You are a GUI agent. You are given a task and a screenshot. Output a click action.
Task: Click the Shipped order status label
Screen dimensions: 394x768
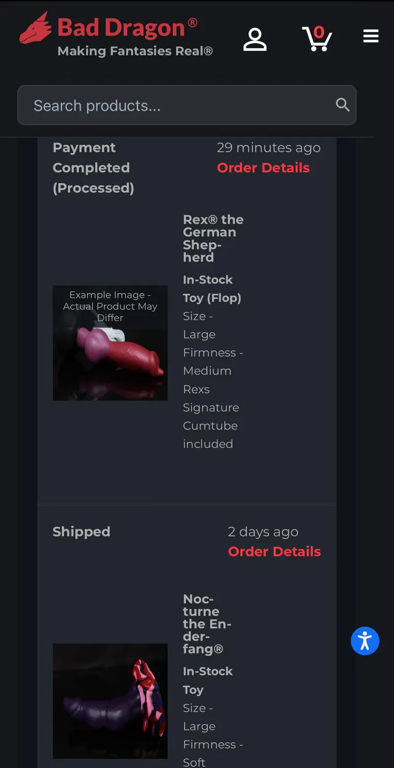[x=81, y=532]
